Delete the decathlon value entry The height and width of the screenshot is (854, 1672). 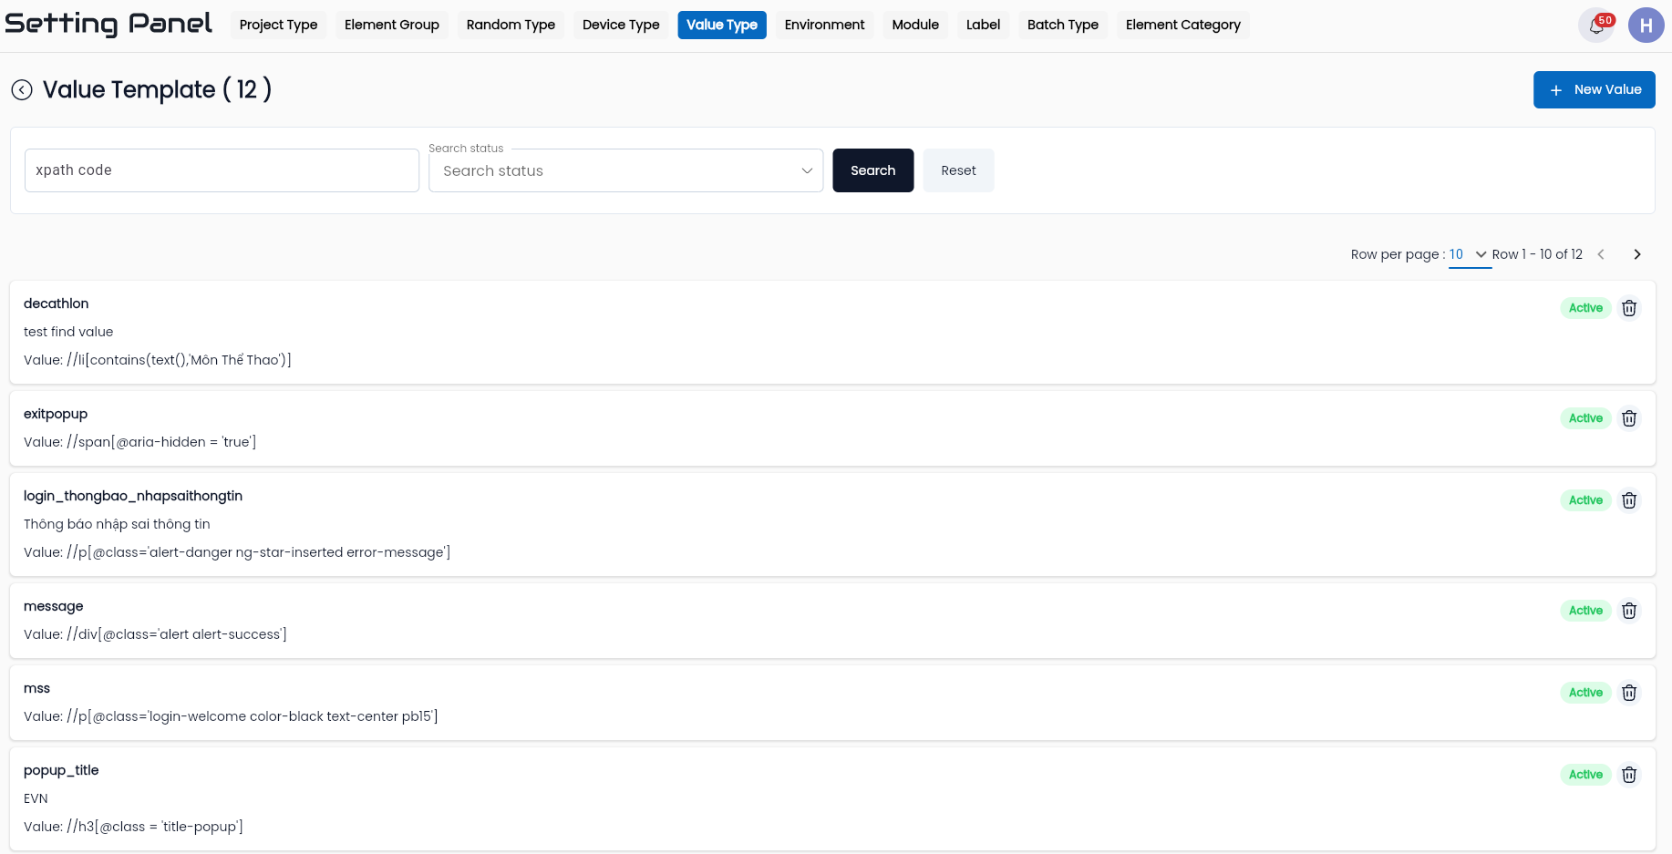[1629, 308]
